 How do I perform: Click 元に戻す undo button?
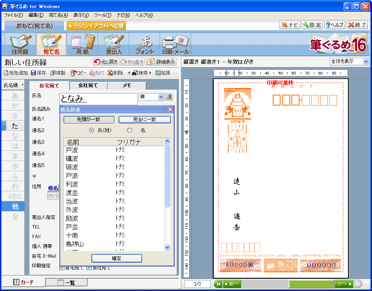[x=105, y=62]
